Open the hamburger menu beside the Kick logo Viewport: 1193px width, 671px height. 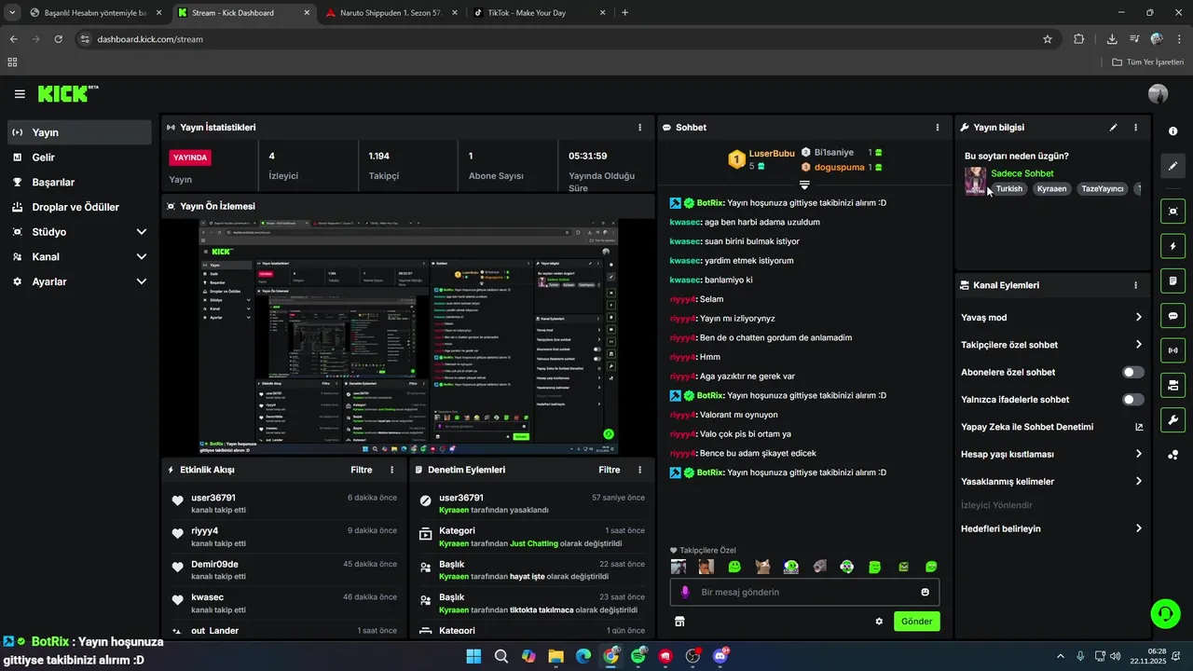coord(20,94)
